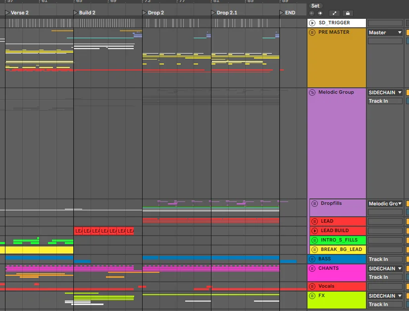Click CHANTS Track In field

point(385,277)
